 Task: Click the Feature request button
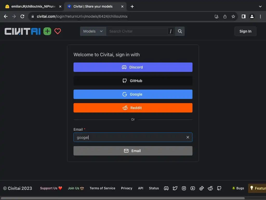tap(257, 188)
